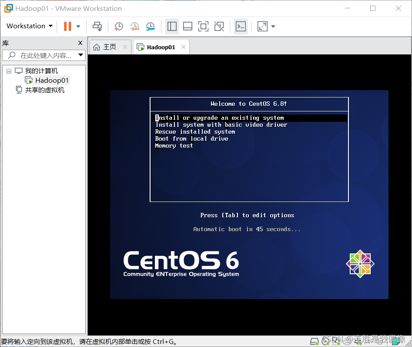Expand the stretch display dropdown arrow
The height and width of the screenshot is (347, 412).
pos(273,26)
